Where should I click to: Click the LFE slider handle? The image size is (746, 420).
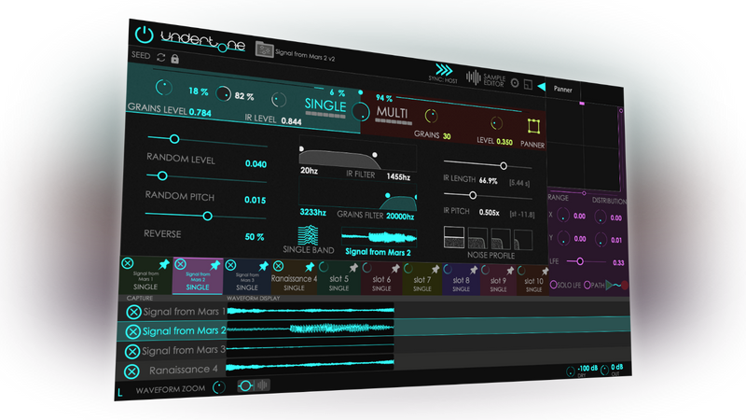point(580,261)
